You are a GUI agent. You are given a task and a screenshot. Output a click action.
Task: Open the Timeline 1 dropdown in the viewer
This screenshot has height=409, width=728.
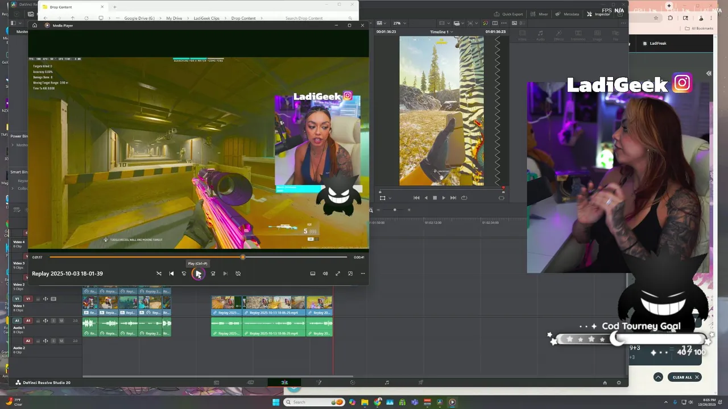click(x=441, y=32)
